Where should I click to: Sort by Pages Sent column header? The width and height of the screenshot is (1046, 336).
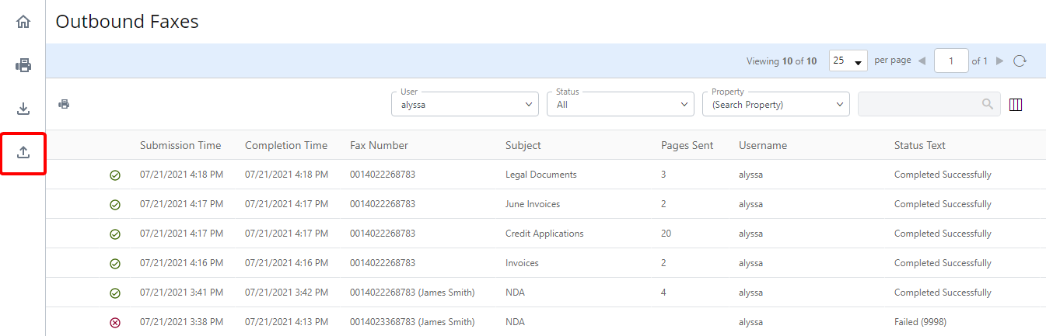(687, 145)
